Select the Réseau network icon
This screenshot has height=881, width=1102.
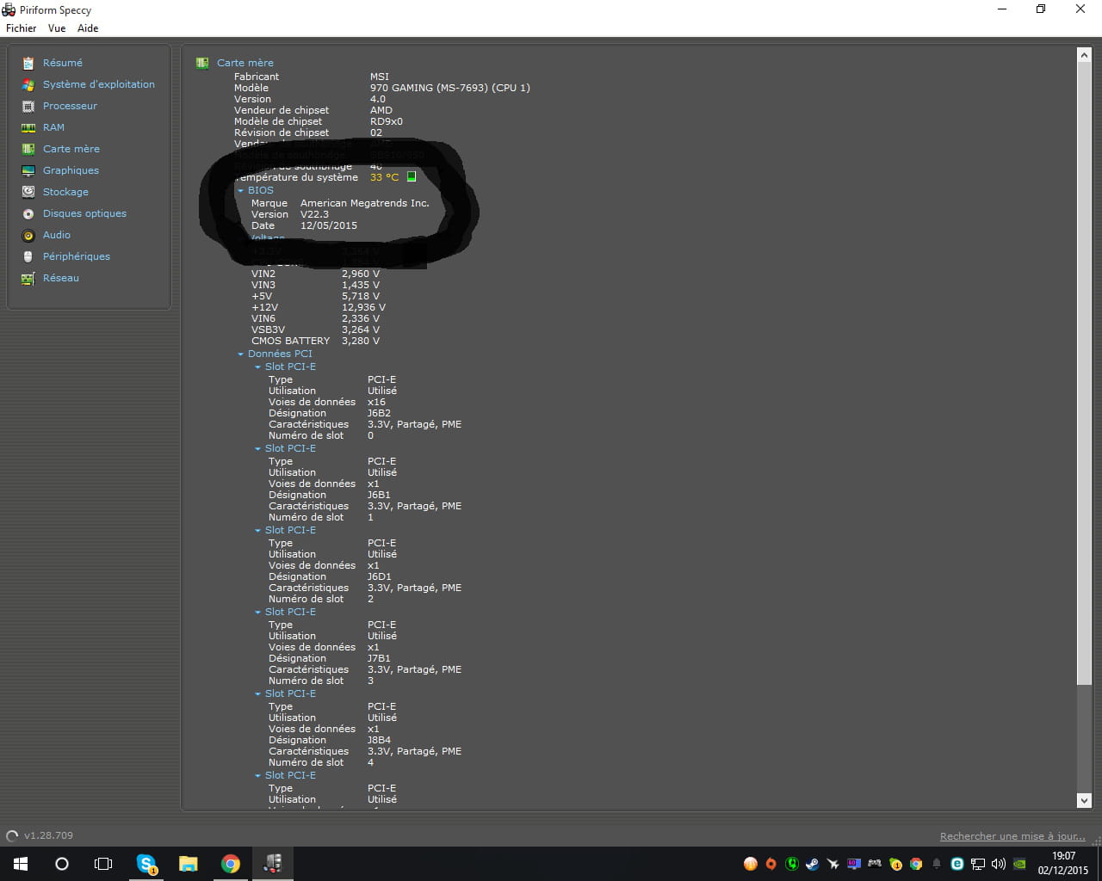click(28, 278)
